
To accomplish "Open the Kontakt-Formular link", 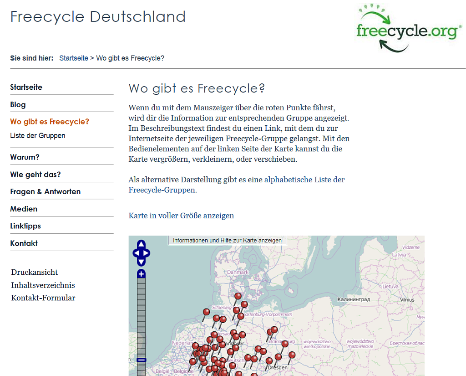I will tap(43, 298).
